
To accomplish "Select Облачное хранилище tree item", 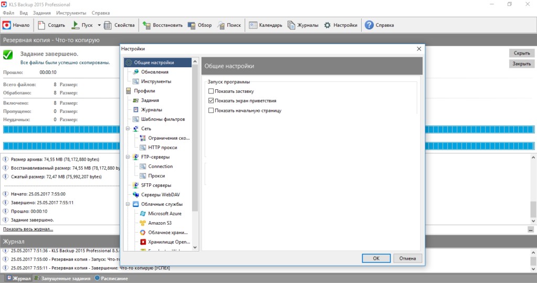I will [x=167, y=232].
